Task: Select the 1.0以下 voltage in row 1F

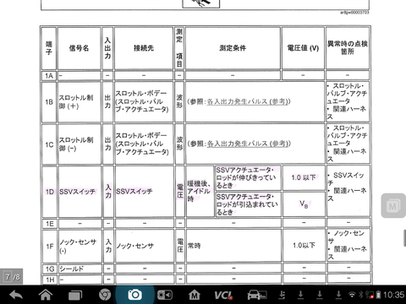Action: [304, 246]
